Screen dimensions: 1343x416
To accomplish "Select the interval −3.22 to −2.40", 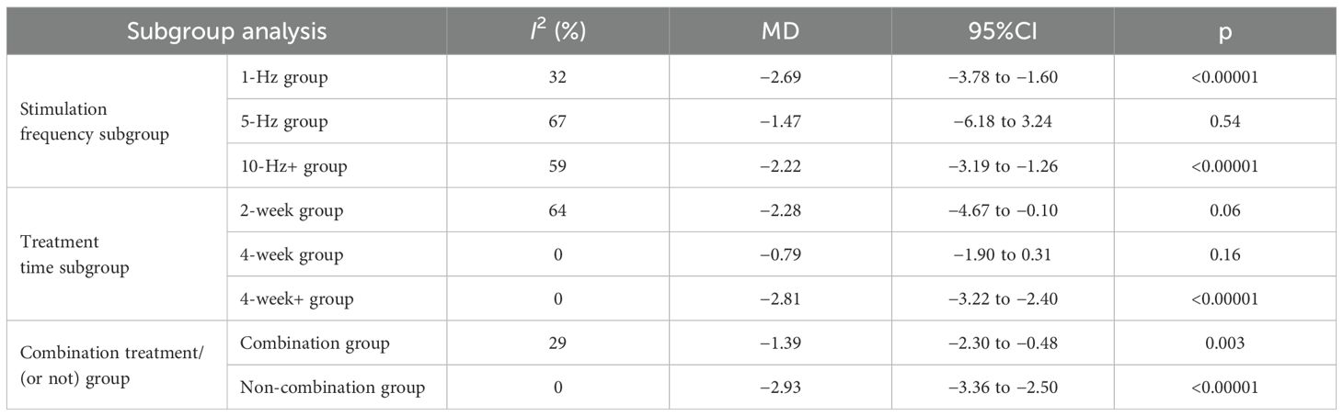I will (x=1002, y=299).
